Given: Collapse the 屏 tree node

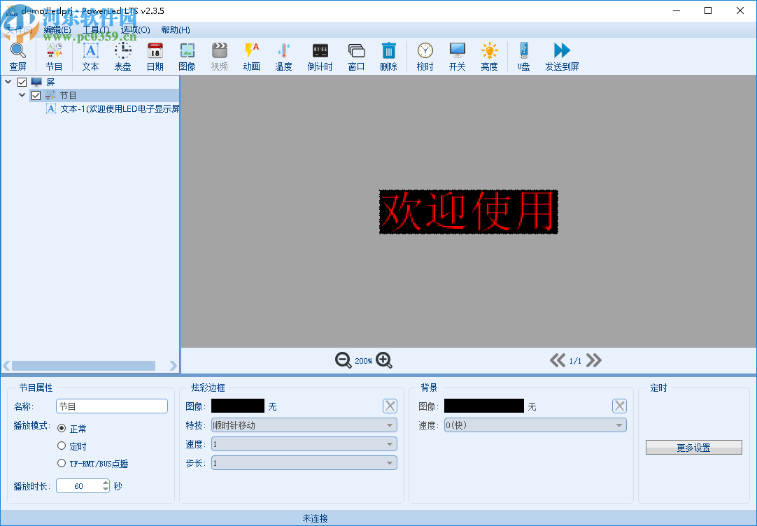Looking at the screenshot, I should (x=7, y=81).
